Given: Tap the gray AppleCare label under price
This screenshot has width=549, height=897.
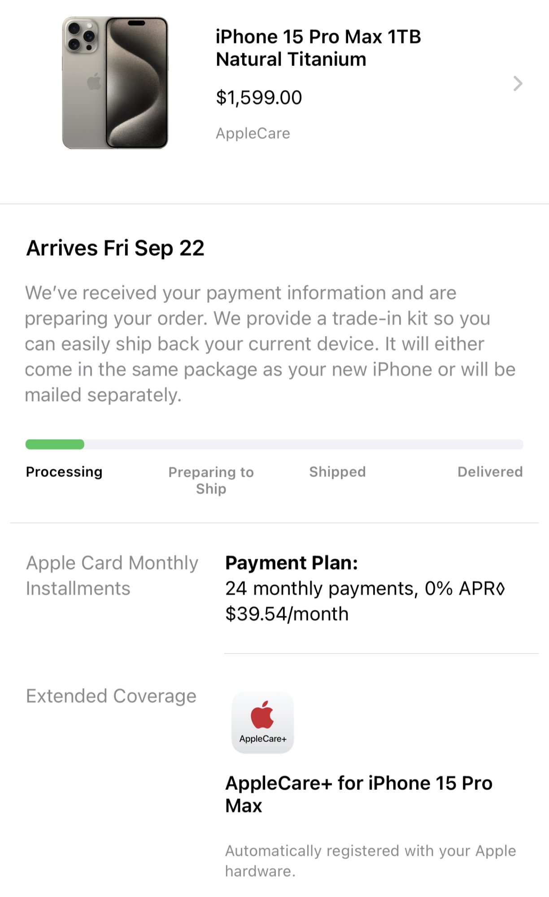Looking at the screenshot, I should point(253,133).
